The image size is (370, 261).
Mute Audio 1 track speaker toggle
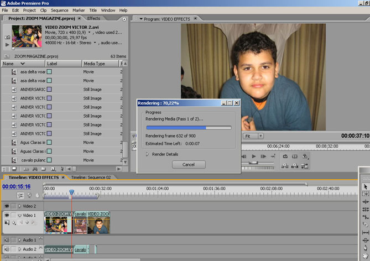(x=7, y=240)
